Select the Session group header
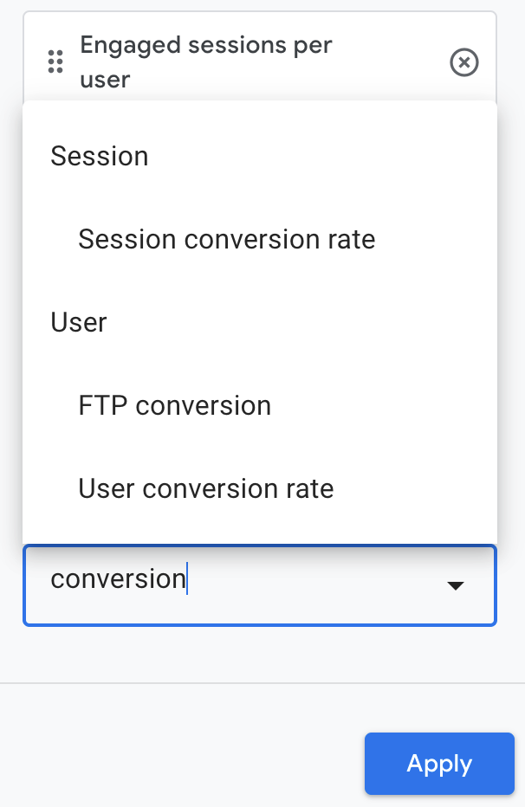Screen dimensions: 525x807 pyautogui.click(x=100, y=156)
